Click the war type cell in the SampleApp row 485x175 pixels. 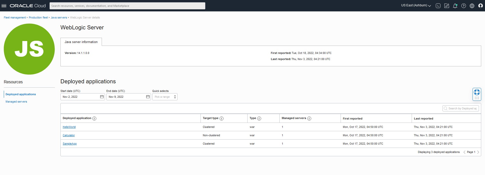tap(252, 144)
